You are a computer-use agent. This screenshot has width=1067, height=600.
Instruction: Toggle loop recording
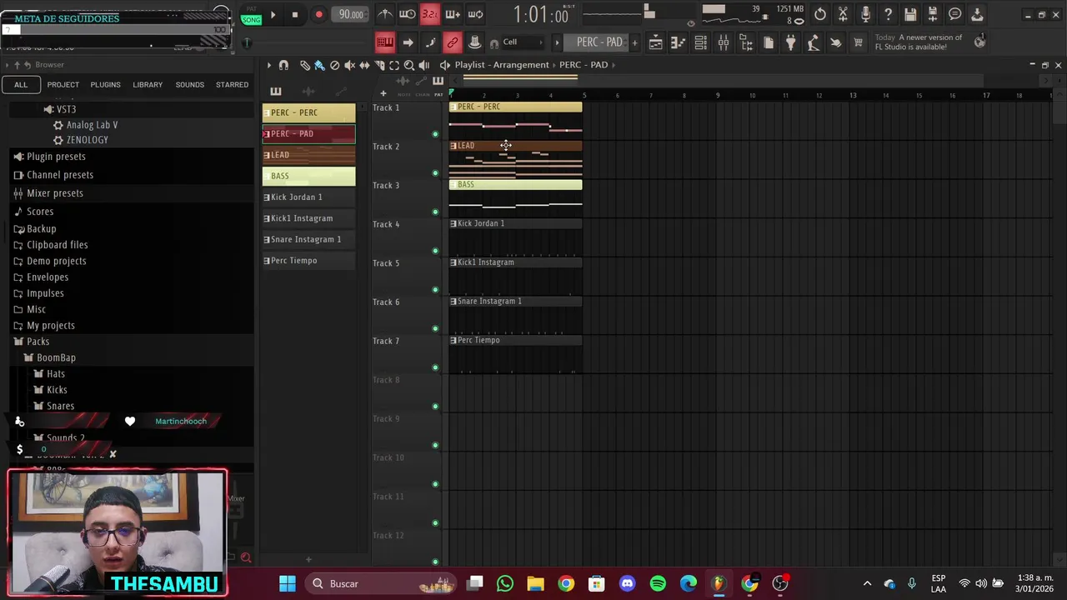475,14
